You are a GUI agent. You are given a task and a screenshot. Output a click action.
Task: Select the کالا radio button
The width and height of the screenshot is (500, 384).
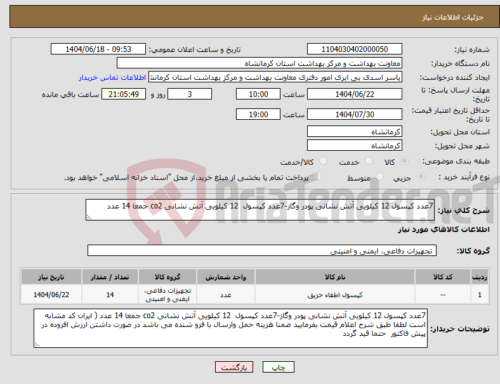click(404, 161)
